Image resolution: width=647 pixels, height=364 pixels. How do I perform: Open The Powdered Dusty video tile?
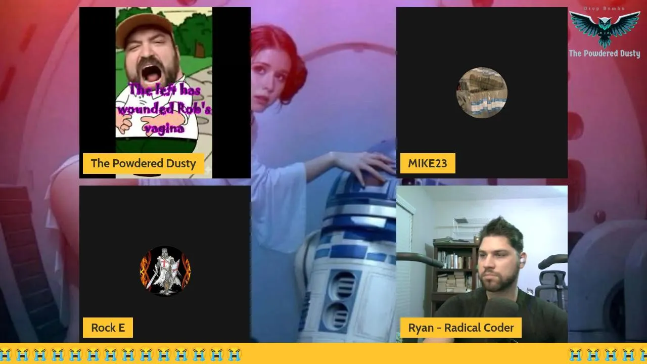(165, 93)
